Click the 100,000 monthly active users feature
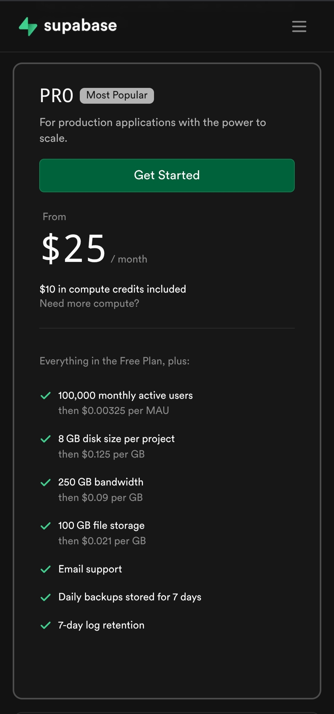 126,395
